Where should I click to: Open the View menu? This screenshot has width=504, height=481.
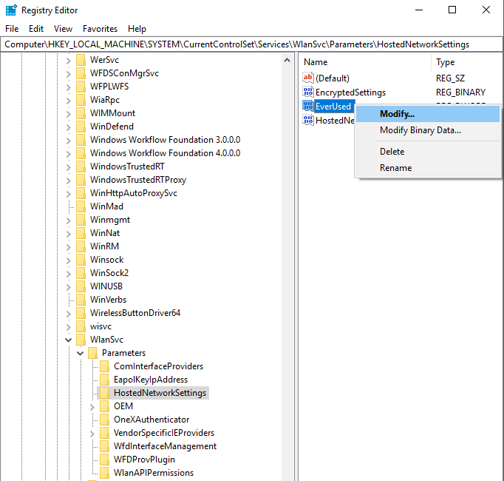63,29
